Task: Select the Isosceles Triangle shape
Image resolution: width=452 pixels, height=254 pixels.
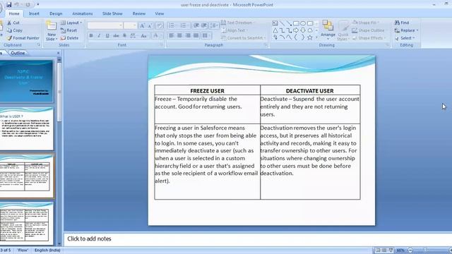Action: click(x=275, y=30)
